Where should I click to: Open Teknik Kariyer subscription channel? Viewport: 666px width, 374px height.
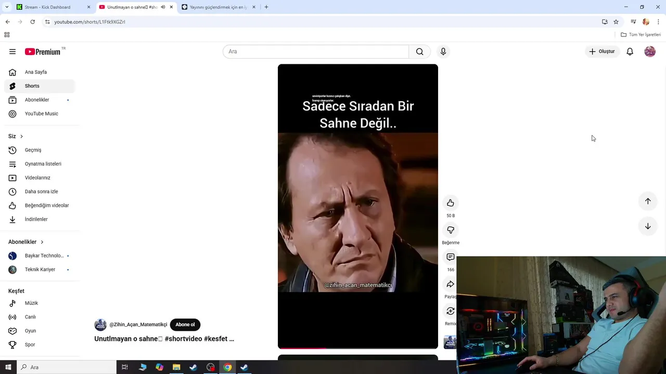pyautogui.click(x=40, y=270)
